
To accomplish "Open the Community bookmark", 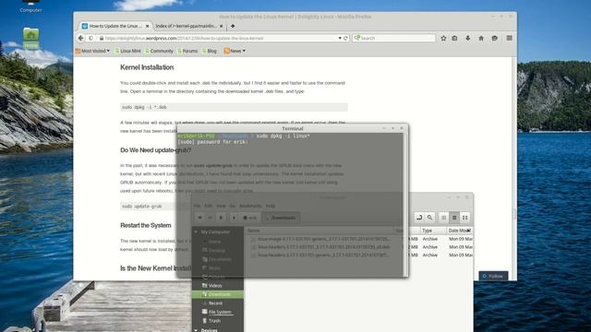I will click(x=159, y=51).
